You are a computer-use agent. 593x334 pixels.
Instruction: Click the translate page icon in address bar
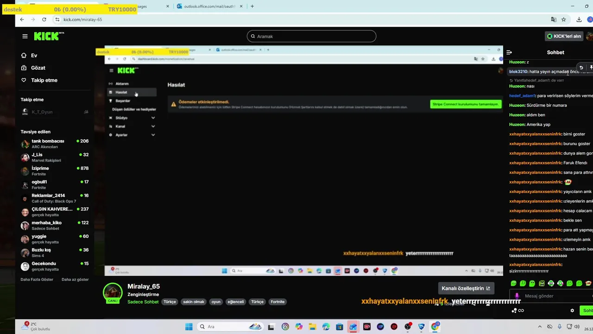(554, 19)
